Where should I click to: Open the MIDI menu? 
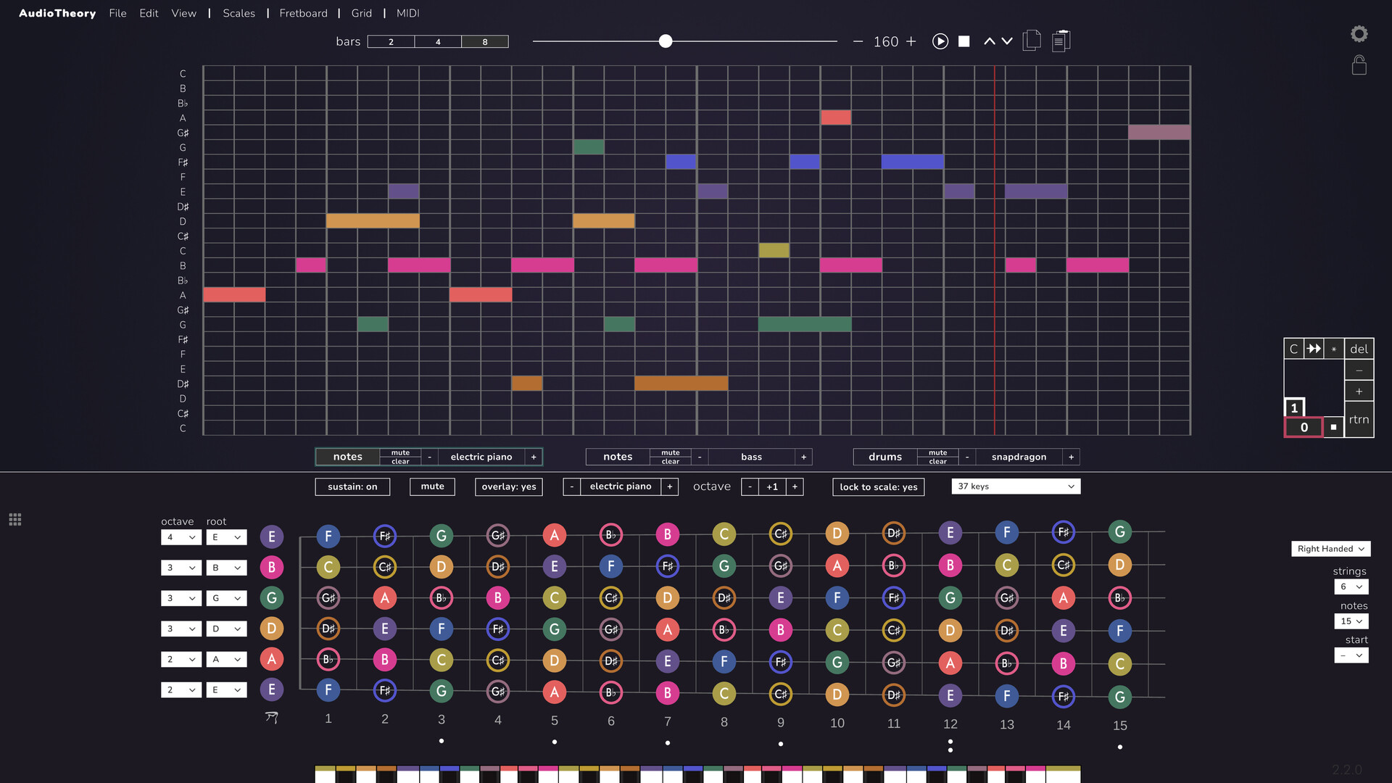point(407,13)
